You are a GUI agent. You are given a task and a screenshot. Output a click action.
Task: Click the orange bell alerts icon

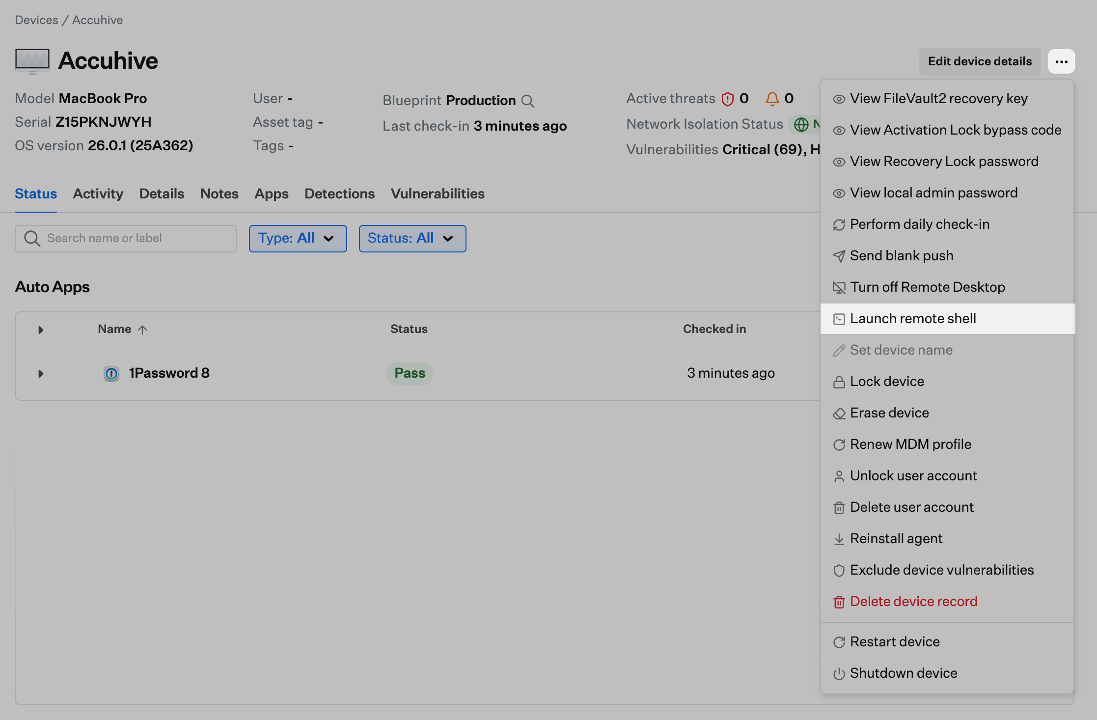[x=772, y=99]
